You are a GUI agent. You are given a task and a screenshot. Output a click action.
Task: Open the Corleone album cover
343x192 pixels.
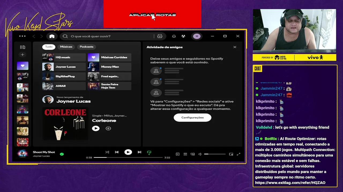[65, 123]
